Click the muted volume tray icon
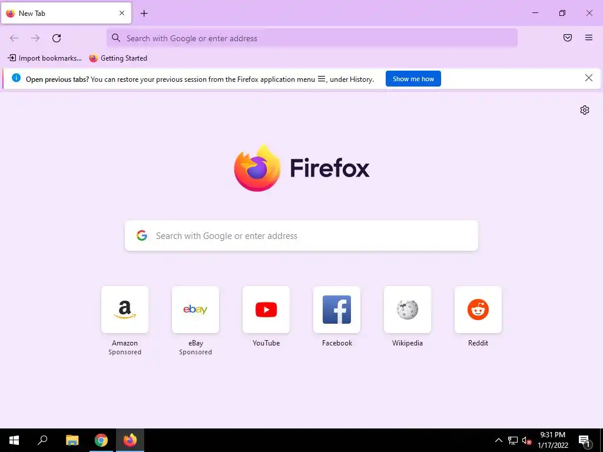The width and height of the screenshot is (603, 452). (526, 440)
